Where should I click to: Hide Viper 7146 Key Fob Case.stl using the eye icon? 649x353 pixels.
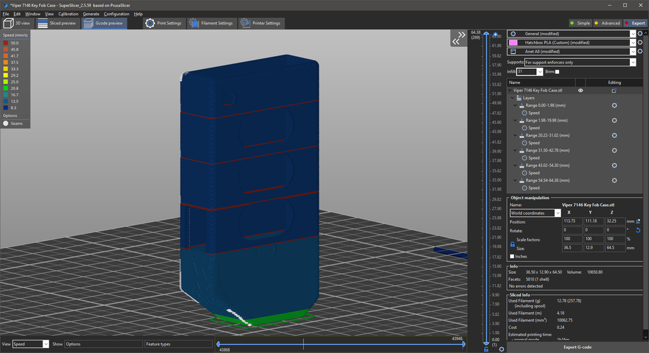pyautogui.click(x=581, y=90)
